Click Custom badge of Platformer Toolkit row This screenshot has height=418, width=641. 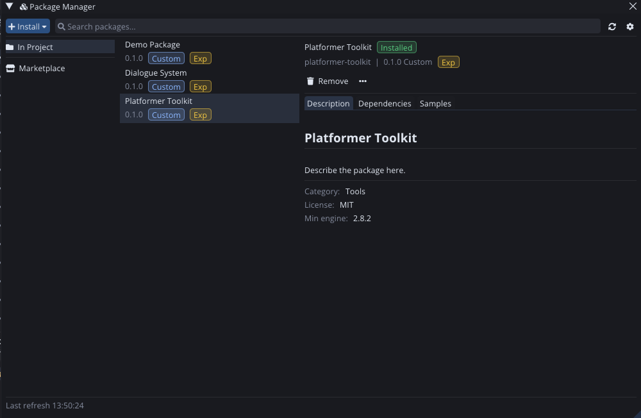pos(166,115)
